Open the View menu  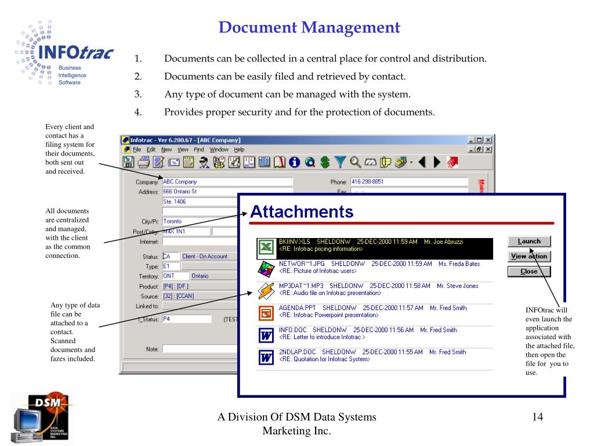pyautogui.click(x=183, y=149)
